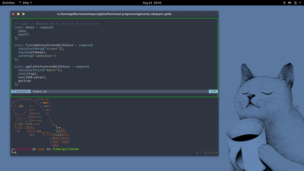Viewport: 304px width, 171px height.
Task: Click the volume speaker icon
Action: point(289,3)
